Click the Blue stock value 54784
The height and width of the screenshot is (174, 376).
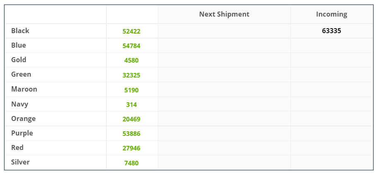click(x=131, y=46)
